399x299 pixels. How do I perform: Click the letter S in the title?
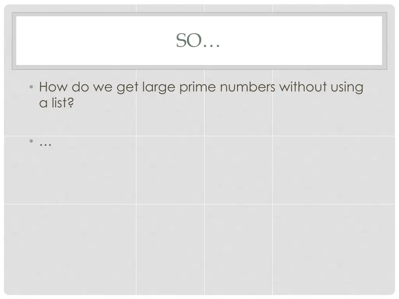pos(181,40)
